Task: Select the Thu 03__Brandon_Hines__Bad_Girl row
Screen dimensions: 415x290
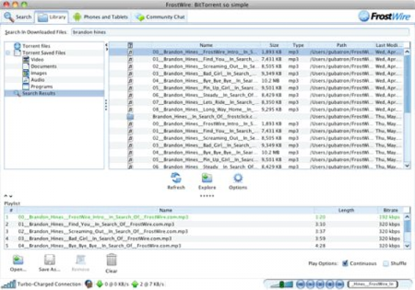Action: 256,145
